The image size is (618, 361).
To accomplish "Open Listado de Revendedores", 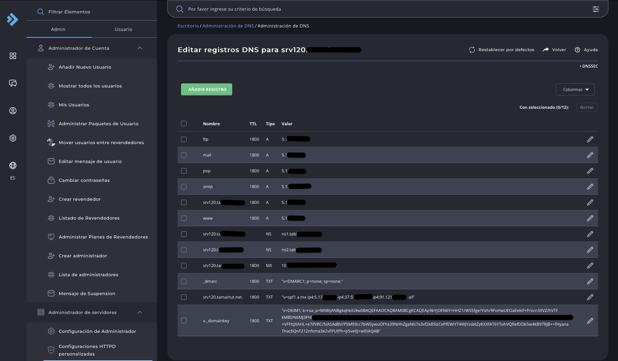I will click(89, 218).
